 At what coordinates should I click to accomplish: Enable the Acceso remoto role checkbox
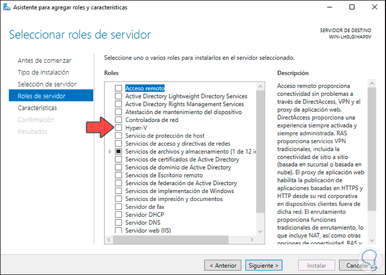(118, 88)
